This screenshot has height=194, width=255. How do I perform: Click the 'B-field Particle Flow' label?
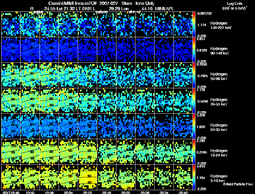click(x=238, y=184)
